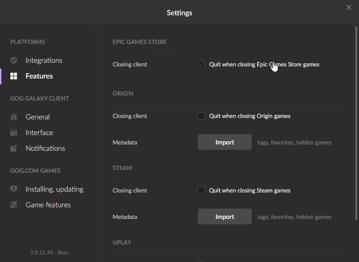Image resolution: width=359 pixels, height=262 pixels.
Task: Click the Game features toggle icon
Action: tap(13, 205)
